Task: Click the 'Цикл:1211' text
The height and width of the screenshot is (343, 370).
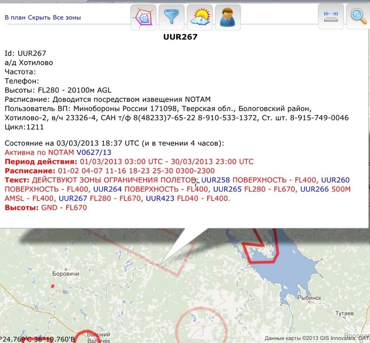Action: (x=24, y=127)
